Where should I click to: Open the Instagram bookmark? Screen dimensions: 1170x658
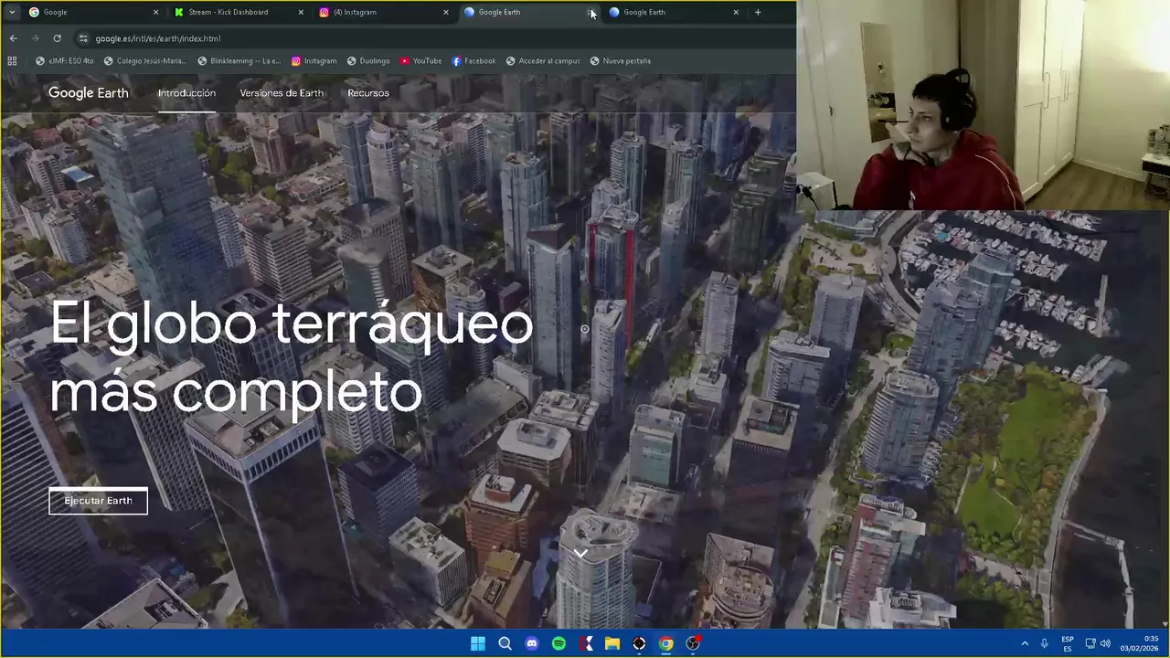coord(314,60)
